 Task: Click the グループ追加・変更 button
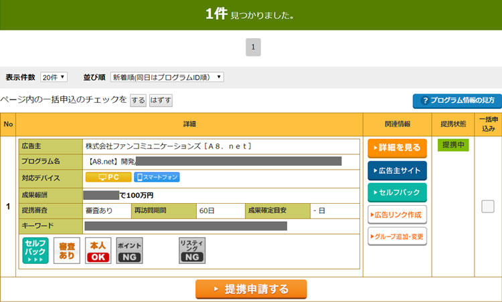tap(398, 237)
